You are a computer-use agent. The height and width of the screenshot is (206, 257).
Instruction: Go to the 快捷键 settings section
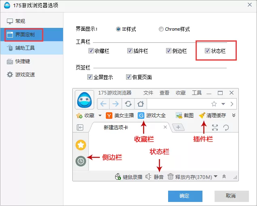click(x=32, y=61)
